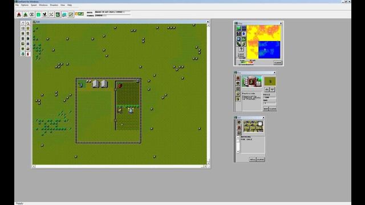365x205 pixels.
Task: Select the magnifying glass tool in the palette
Action: click(x=28, y=23)
